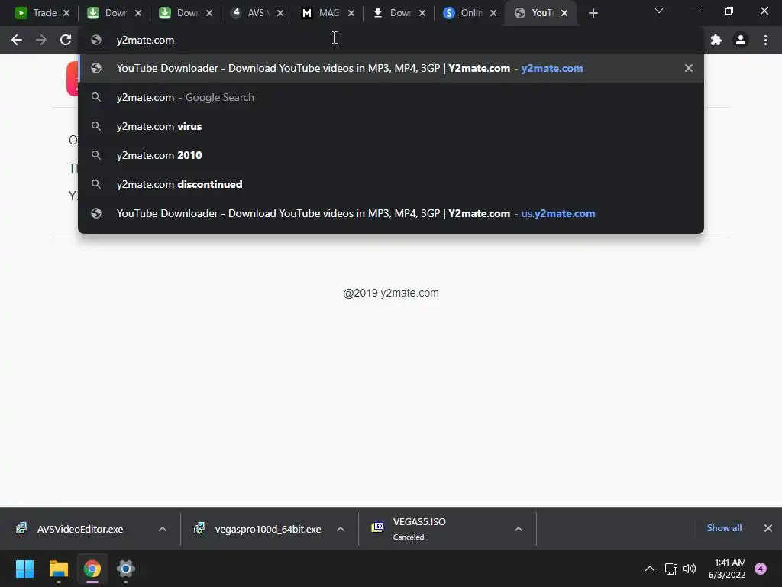Click the search icon beside y2mate.com virus

(x=96, y=126)
